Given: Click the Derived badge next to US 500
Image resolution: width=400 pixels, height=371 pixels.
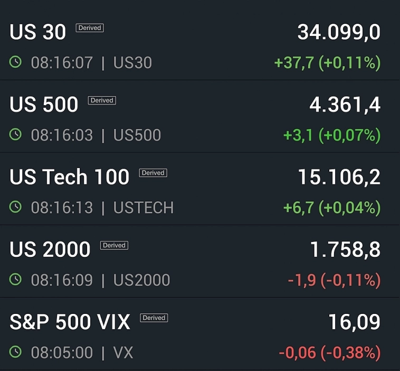Looking at the screenshot, I should 102,100.
